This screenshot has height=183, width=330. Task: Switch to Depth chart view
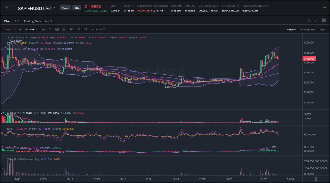point(322,29)
